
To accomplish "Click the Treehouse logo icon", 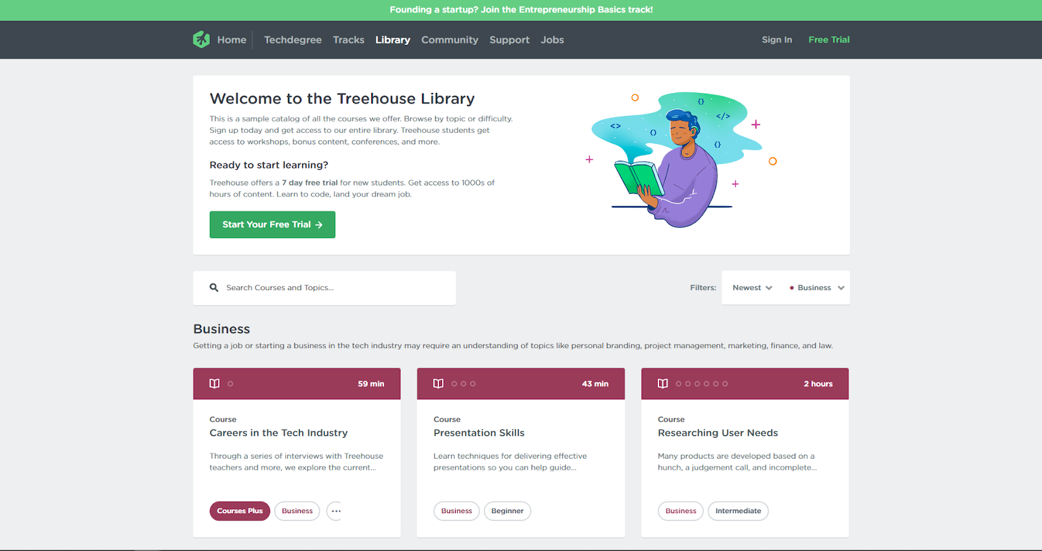I will point(201,40).
